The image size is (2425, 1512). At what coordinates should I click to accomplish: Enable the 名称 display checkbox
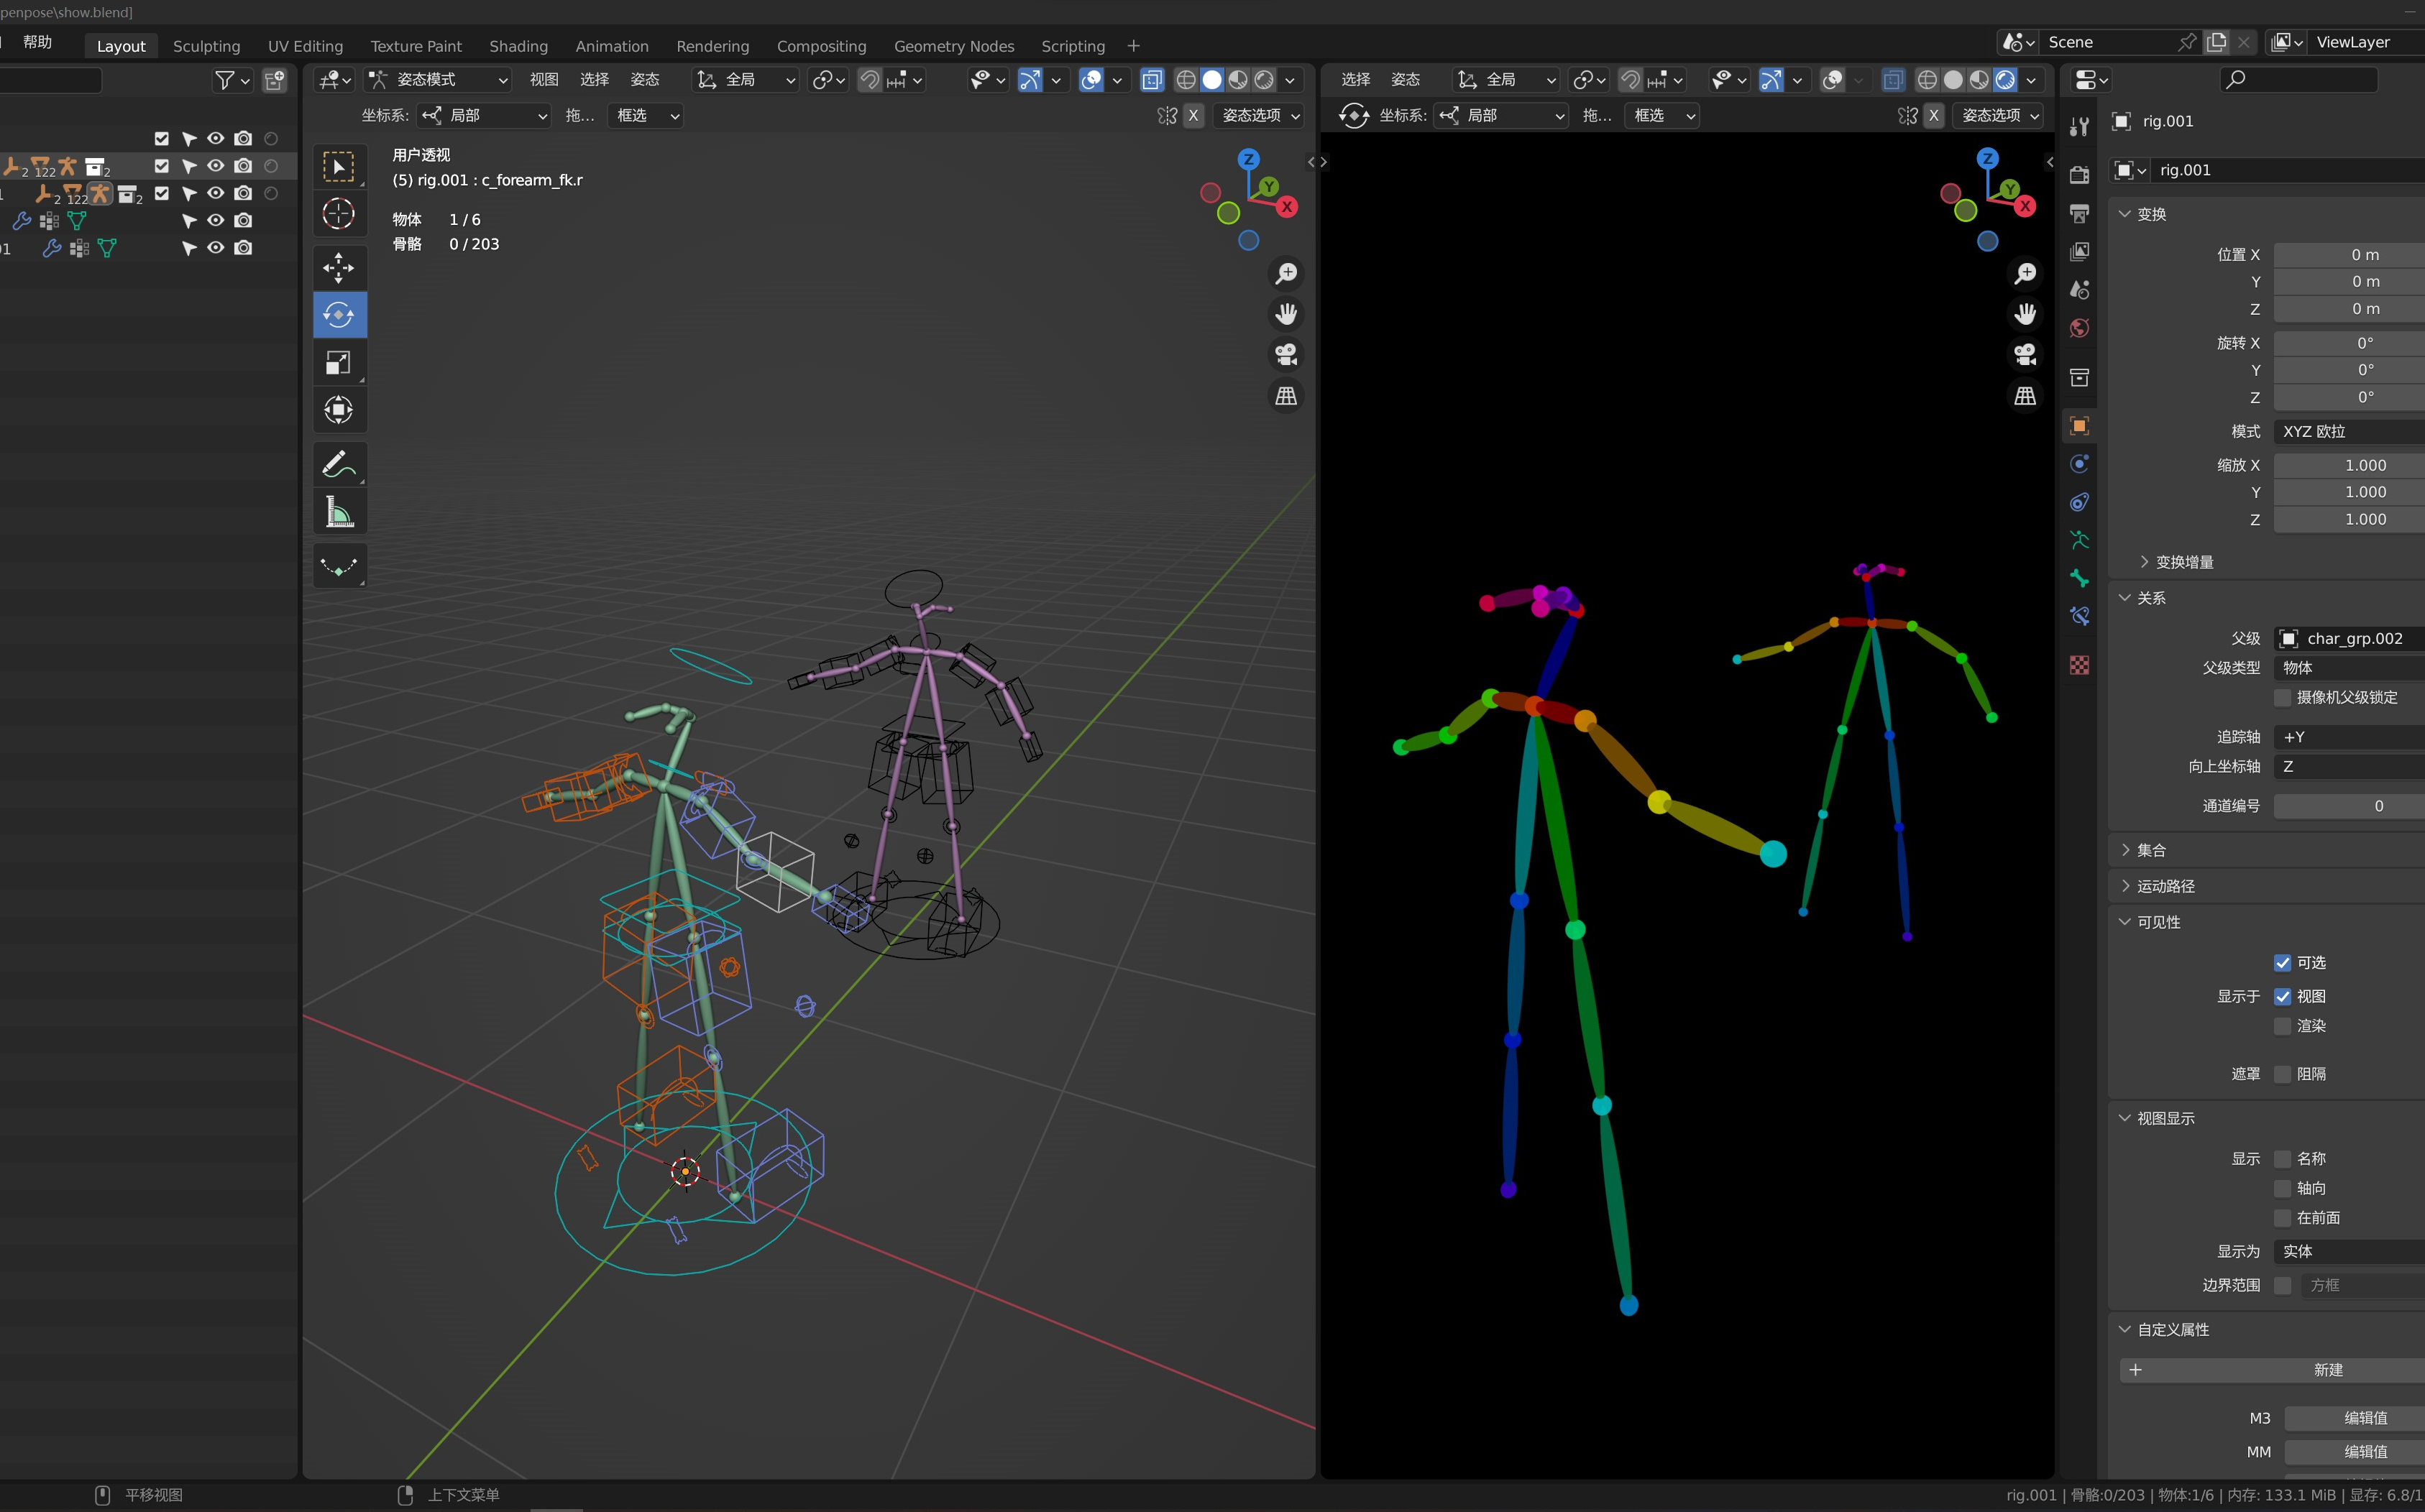click(2282, 1159)
